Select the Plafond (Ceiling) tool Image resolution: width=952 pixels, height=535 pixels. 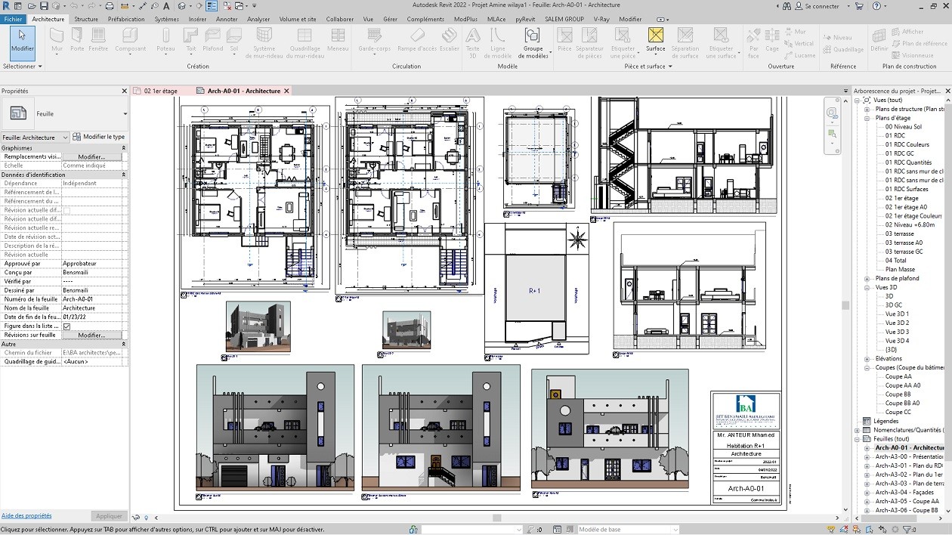click(212, 39)
